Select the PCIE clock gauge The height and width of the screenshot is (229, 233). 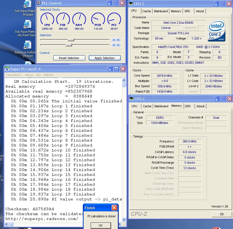98,19
